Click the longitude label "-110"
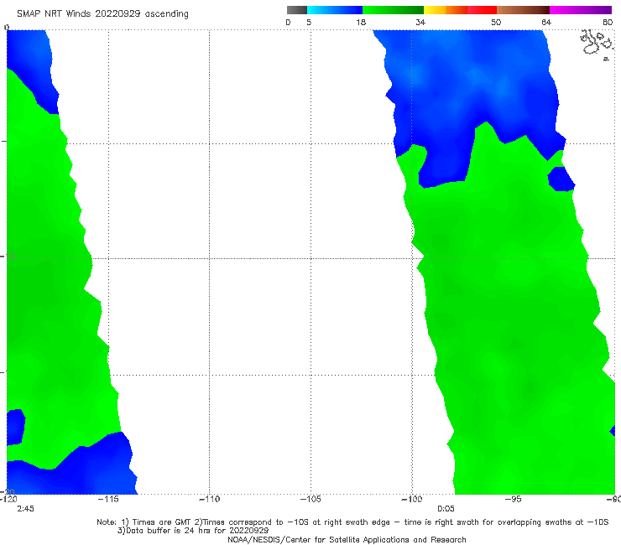The image size is (621, 545). point(210,499)
